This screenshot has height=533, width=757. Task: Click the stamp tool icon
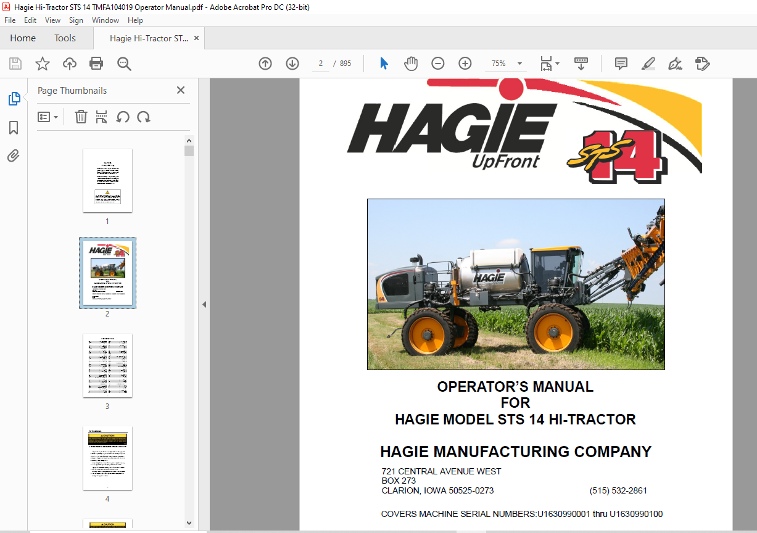click(703, 64)
